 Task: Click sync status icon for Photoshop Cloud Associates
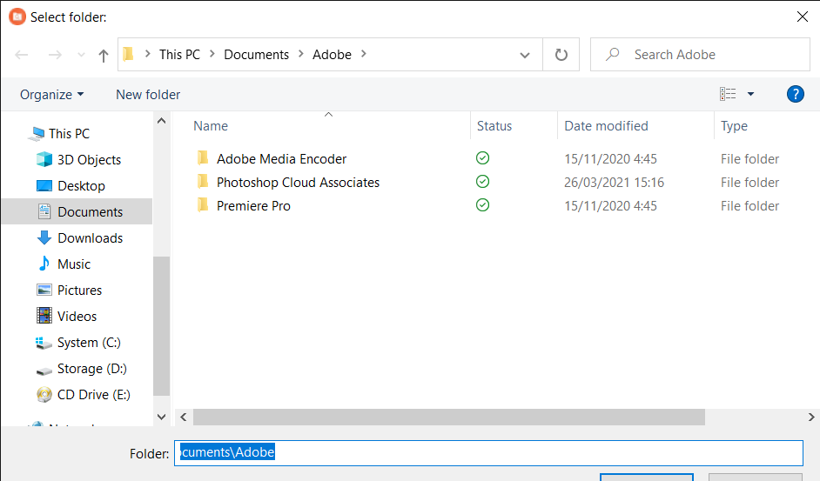point(483,182)
